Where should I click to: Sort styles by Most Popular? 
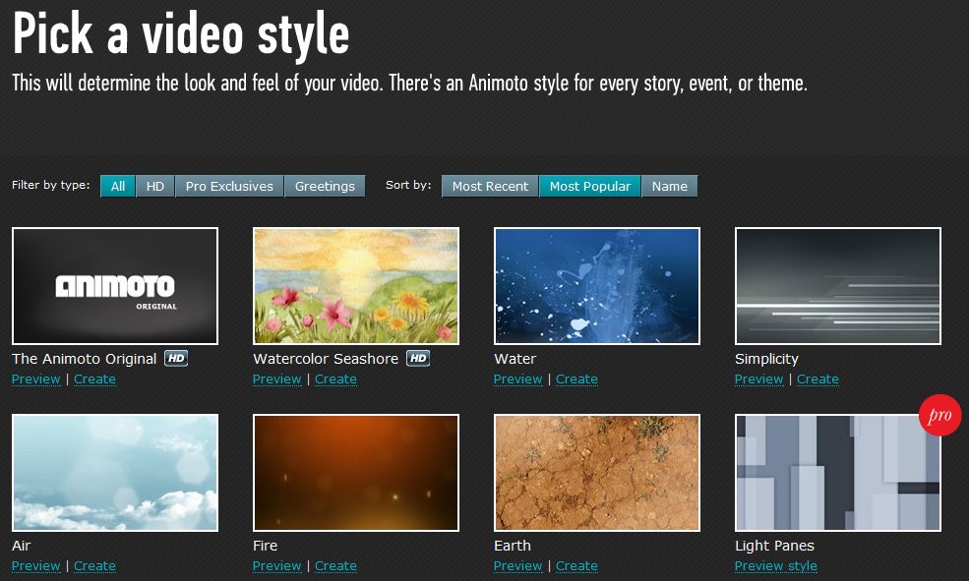coord(590,186)
